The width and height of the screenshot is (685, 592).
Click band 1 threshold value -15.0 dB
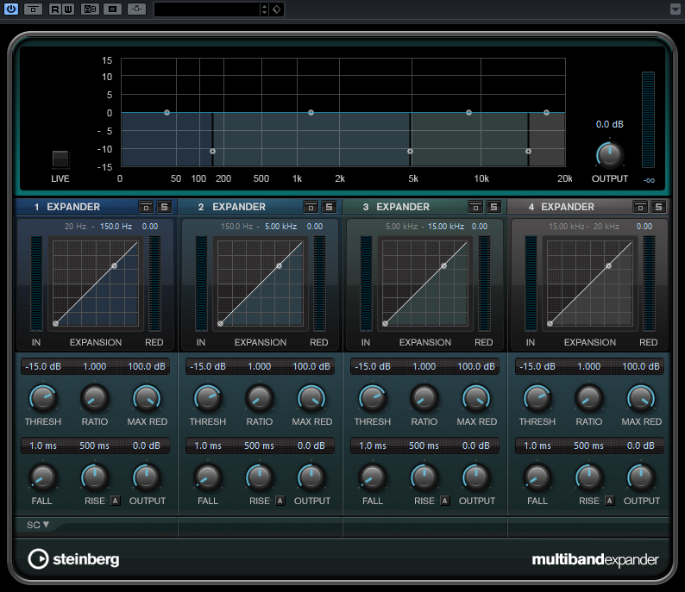[x=43, y=366]
